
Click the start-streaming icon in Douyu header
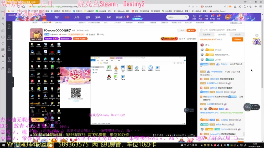(206, 17)
